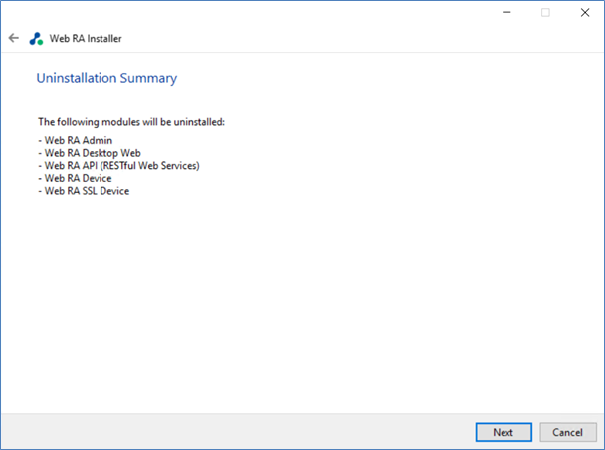Click the Uninstallation Summary heading

(106, 78)
